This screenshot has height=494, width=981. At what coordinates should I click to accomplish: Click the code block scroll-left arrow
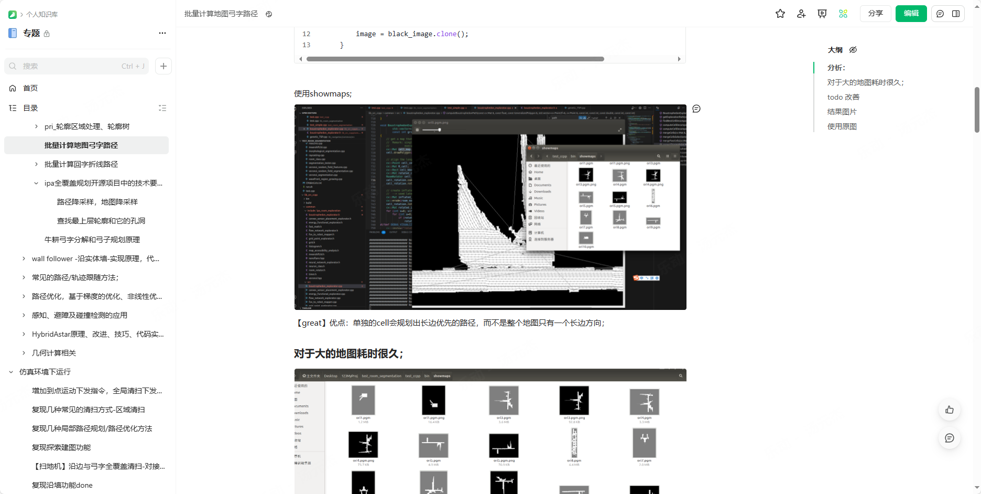click(x=300, y=59)
